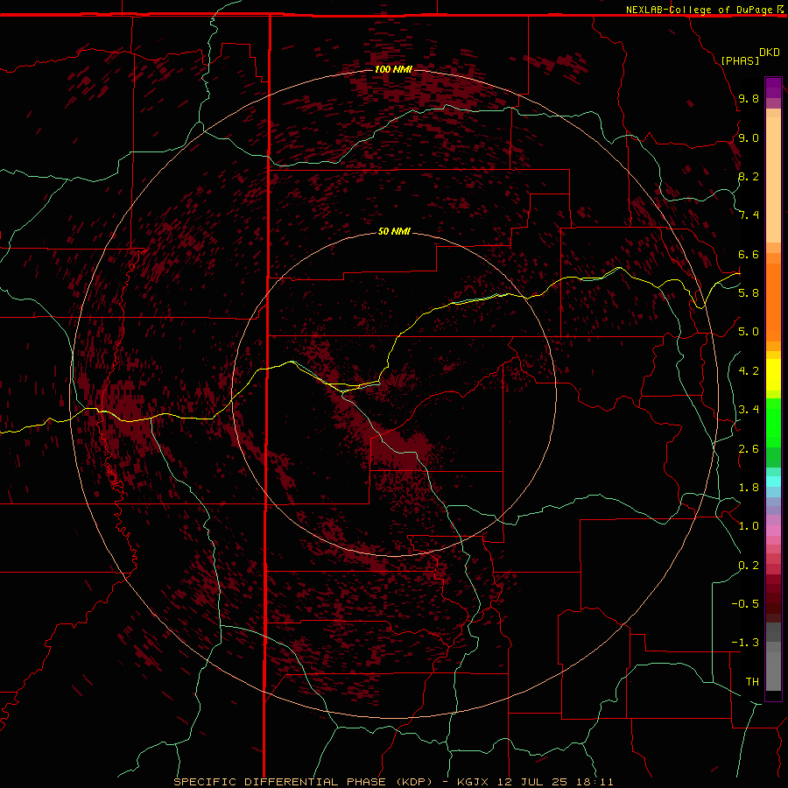Click the 50 NMI range ring label
Viewport: 788px width, 788px height.
(x=394, y=231)
